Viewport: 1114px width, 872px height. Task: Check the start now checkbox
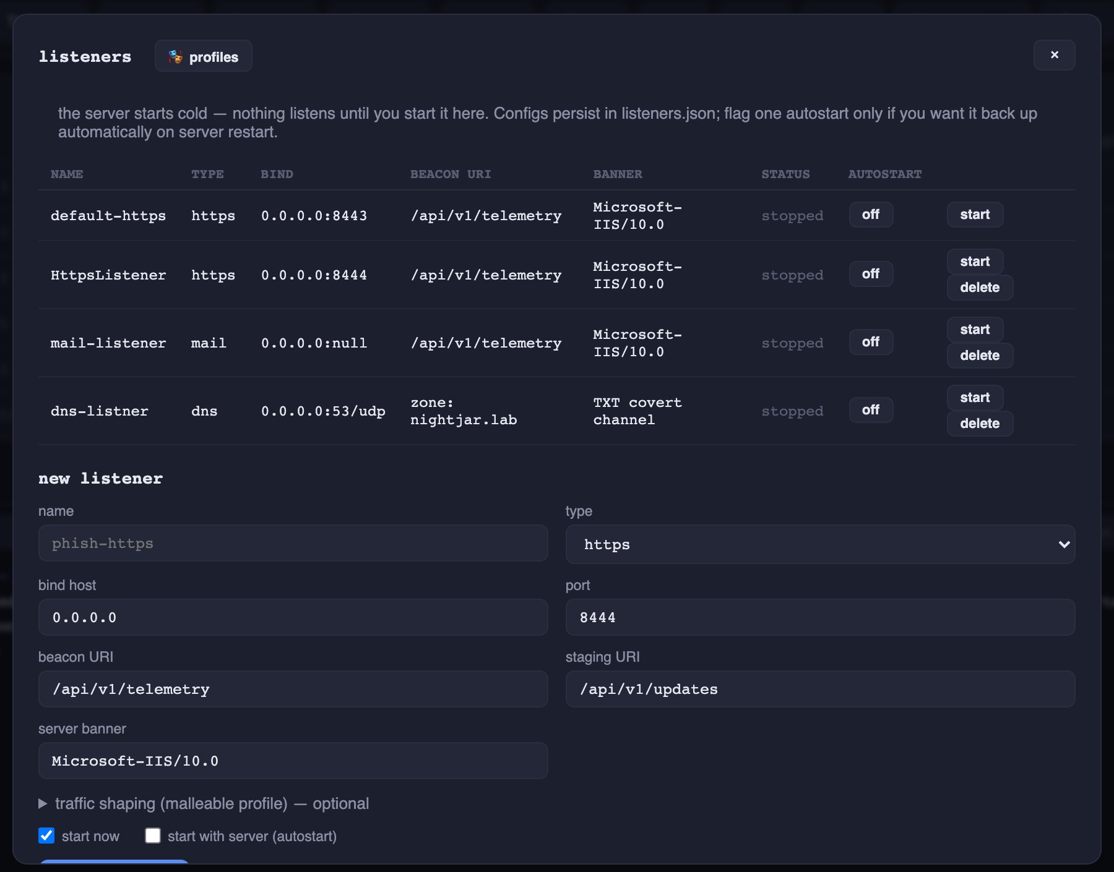click(x=46, y=836)
